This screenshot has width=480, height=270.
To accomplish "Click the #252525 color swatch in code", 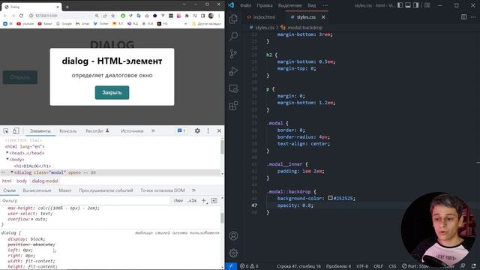I will click(330, 198).
